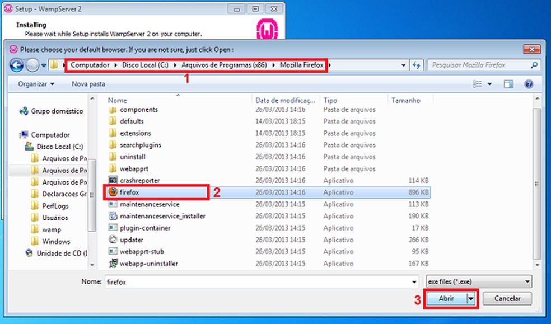Open the Organizar menu
Screen dimensions: 551x324
pyautogui.click(x=36, y=84)
